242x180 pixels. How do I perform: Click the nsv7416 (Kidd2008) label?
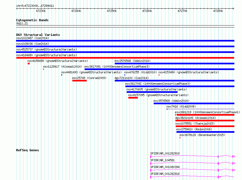[181, 106]
